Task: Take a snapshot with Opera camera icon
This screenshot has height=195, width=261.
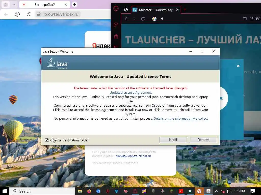Action: tap(258, 19)
